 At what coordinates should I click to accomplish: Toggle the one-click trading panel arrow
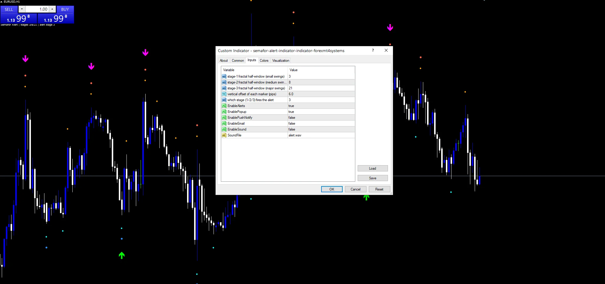point(1,2)
